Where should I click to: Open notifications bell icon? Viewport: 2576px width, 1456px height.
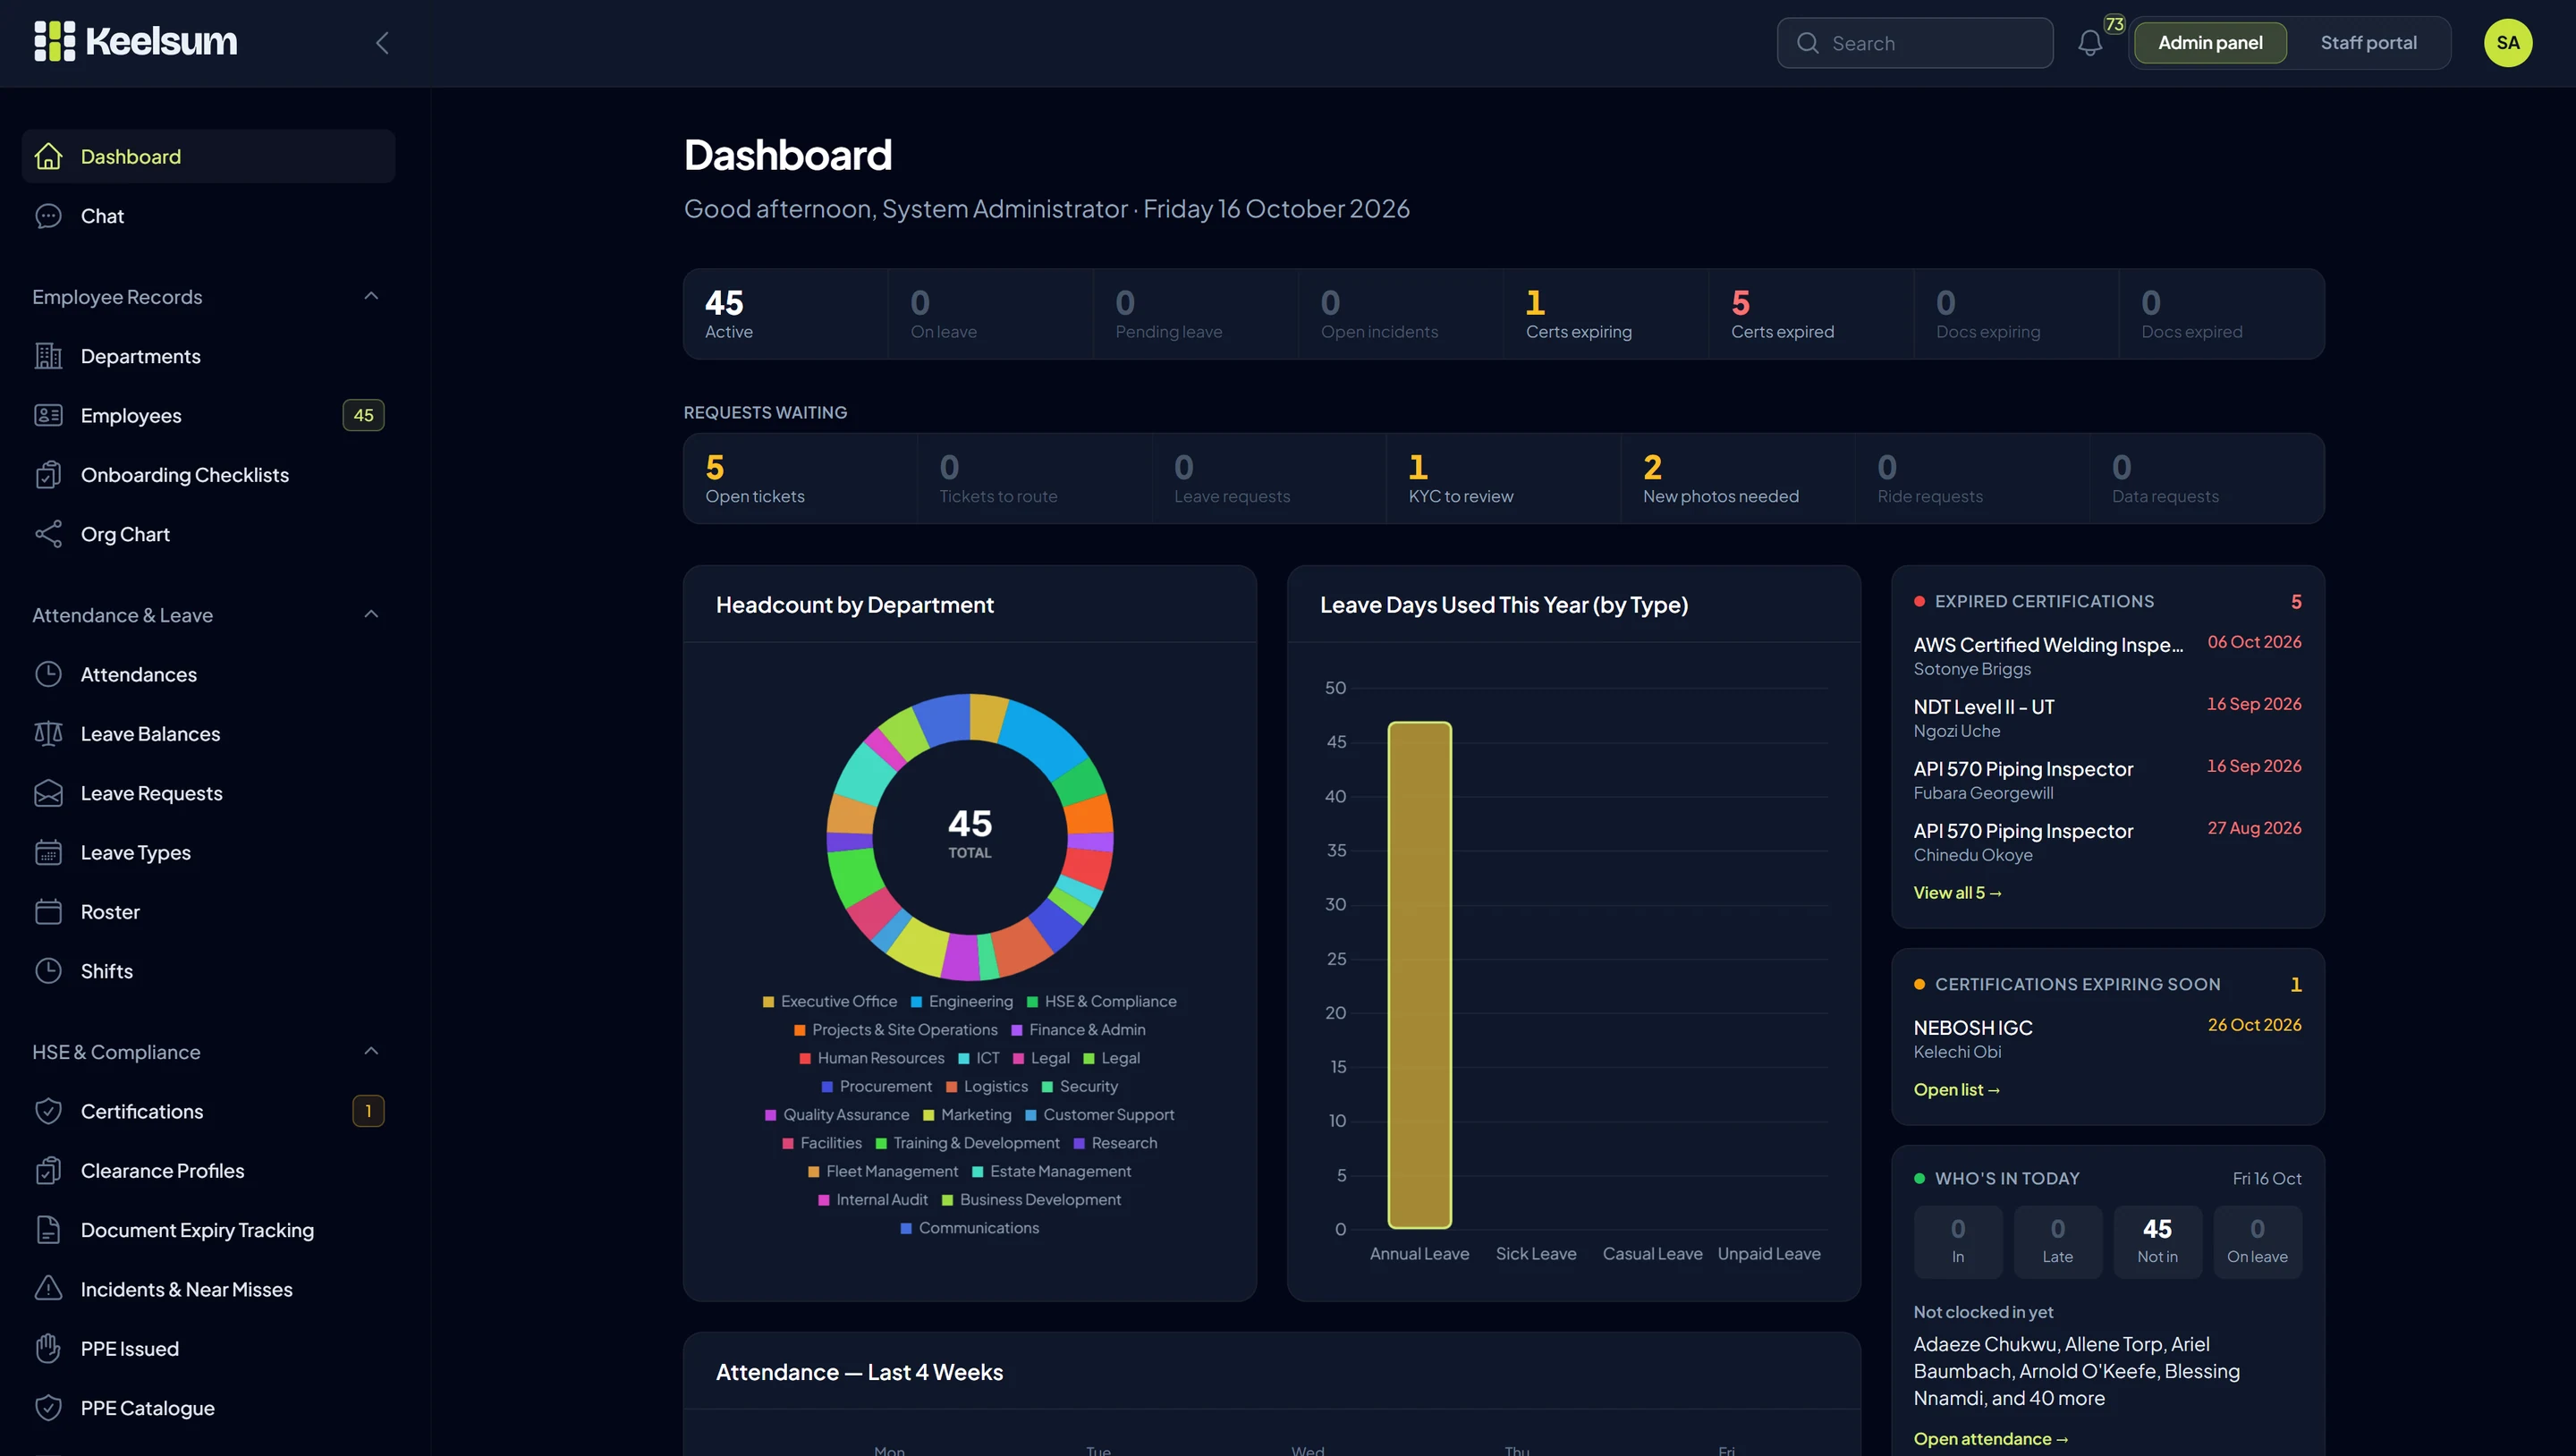[x=2089, y=43]
